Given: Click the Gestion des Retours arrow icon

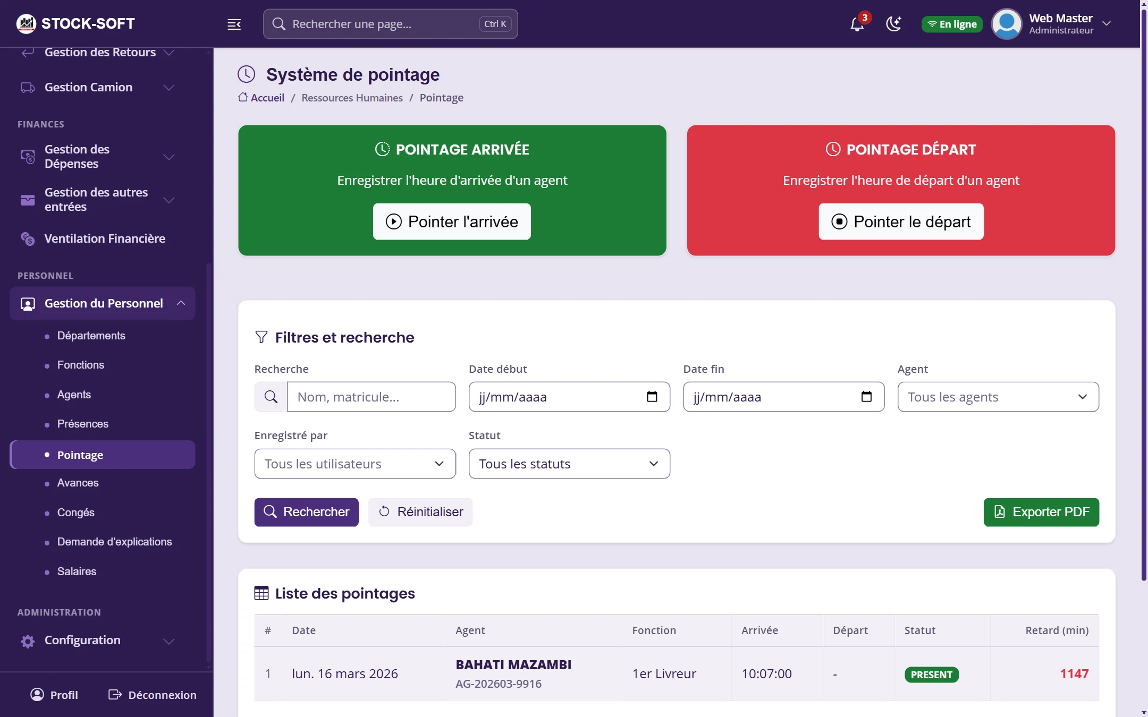Looking at the screenshot, I should pos(28,52).
